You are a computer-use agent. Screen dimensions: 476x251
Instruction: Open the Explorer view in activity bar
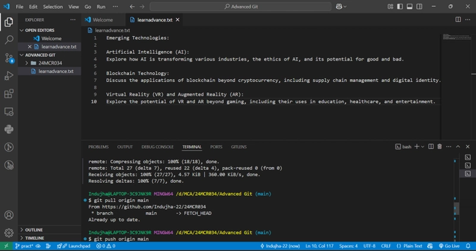point(9,22)
